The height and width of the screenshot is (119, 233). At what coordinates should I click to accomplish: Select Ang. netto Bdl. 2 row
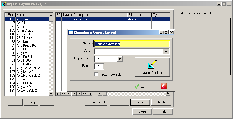tap(27, 68)
